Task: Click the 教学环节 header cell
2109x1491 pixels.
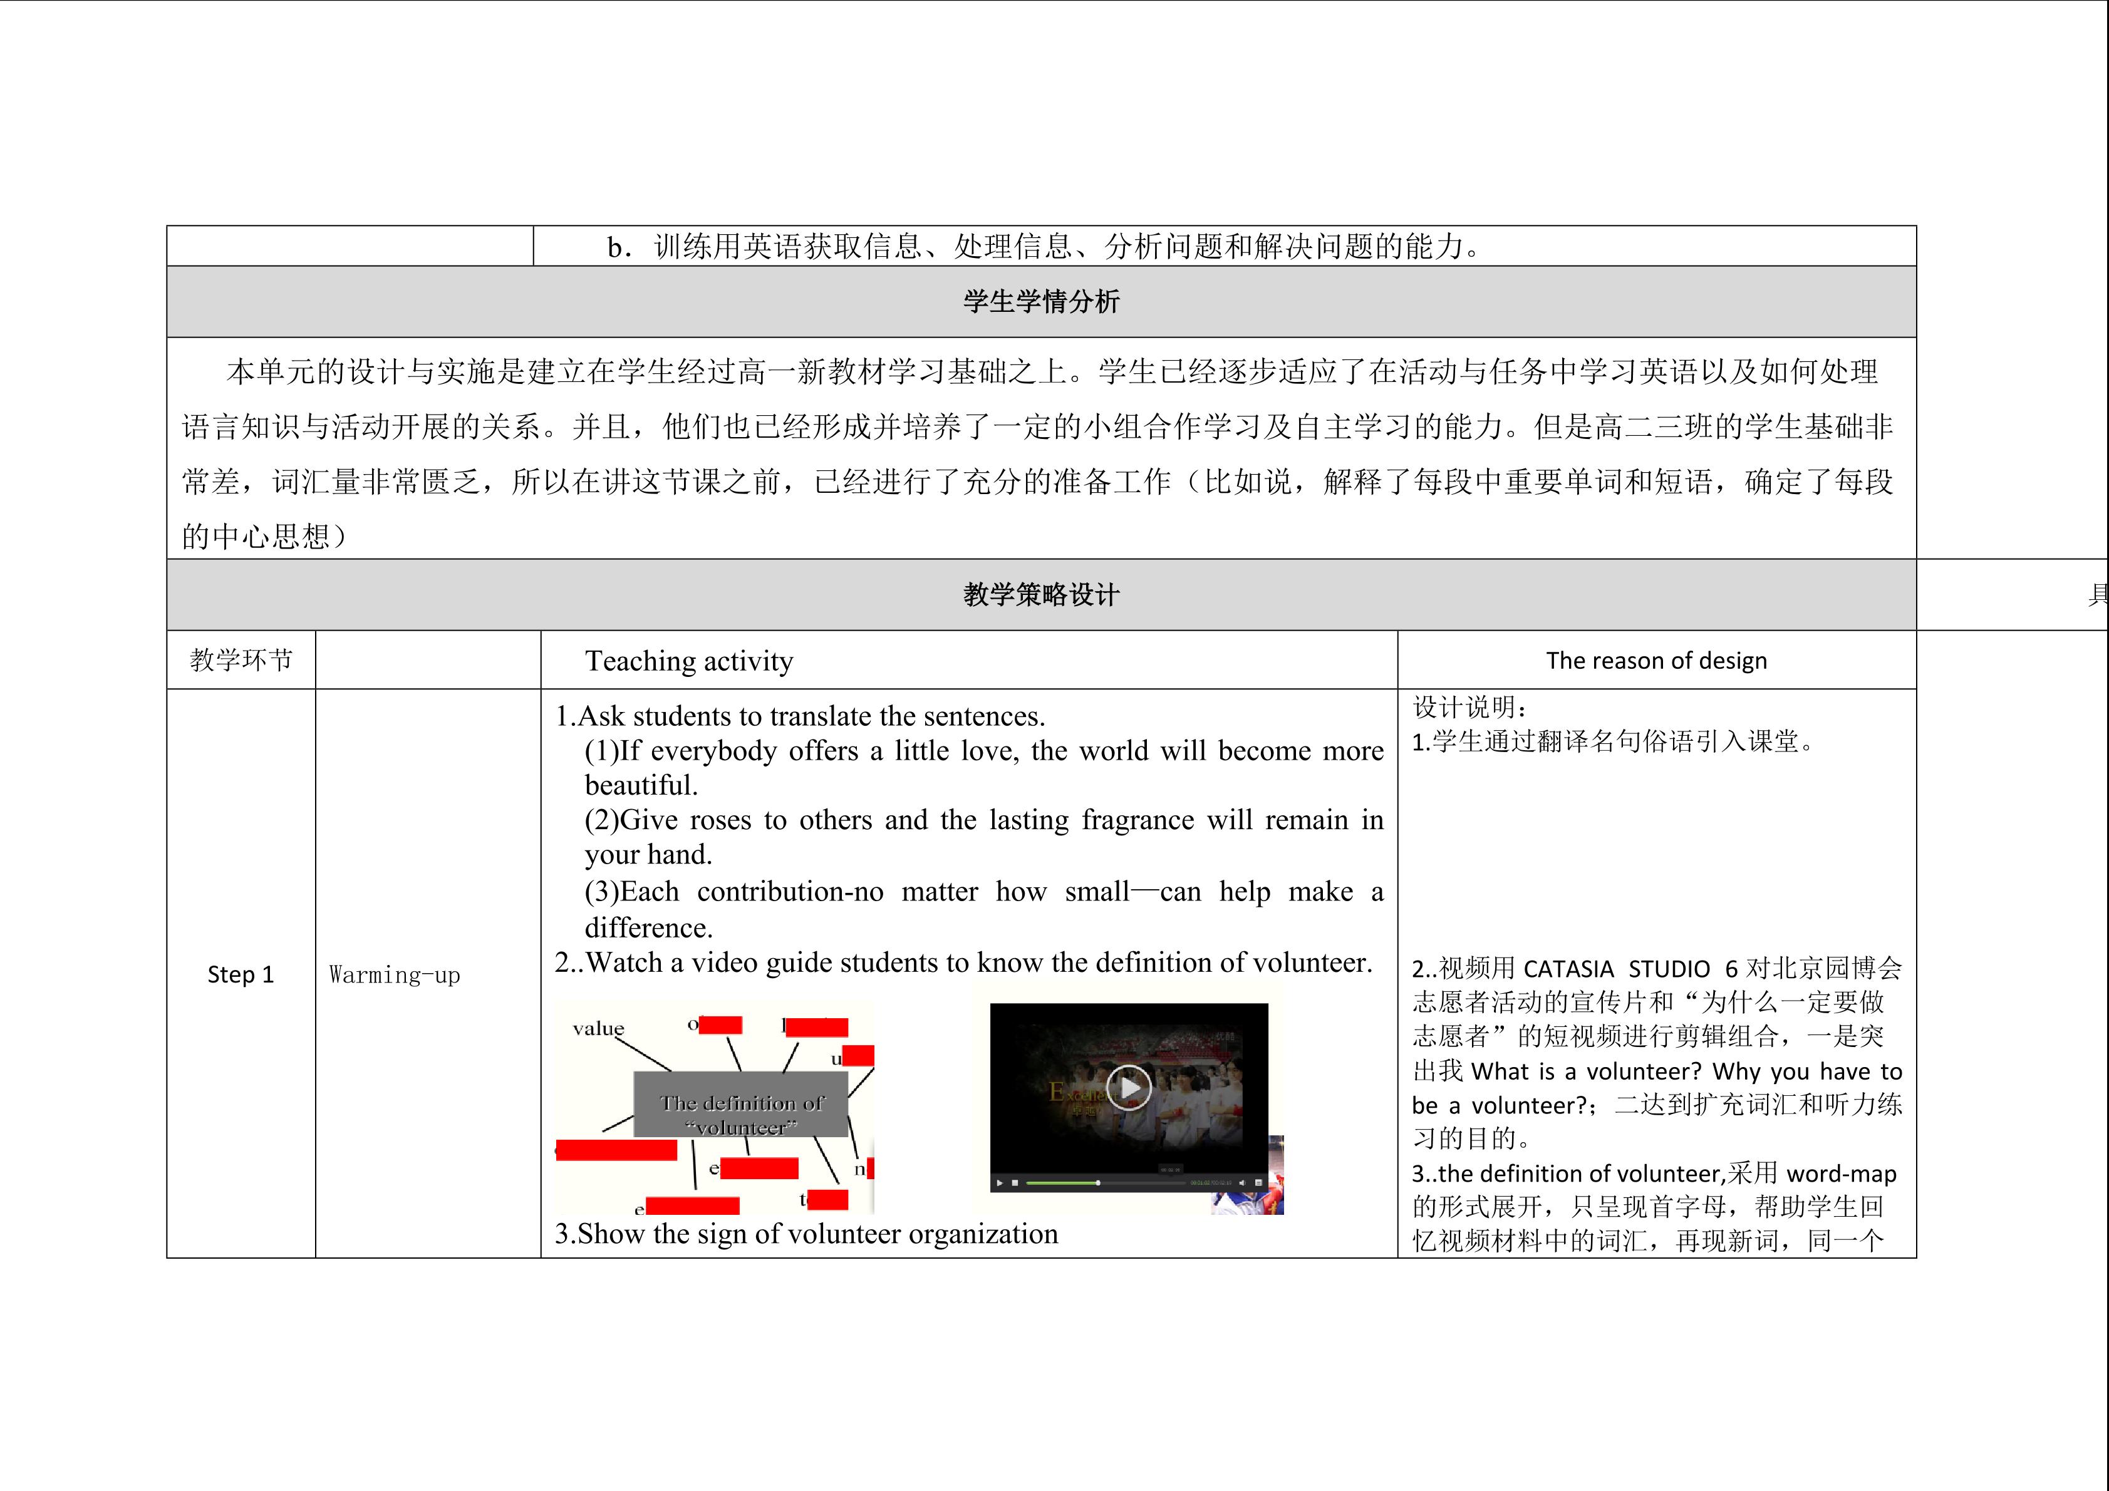Action: point(241,660)
